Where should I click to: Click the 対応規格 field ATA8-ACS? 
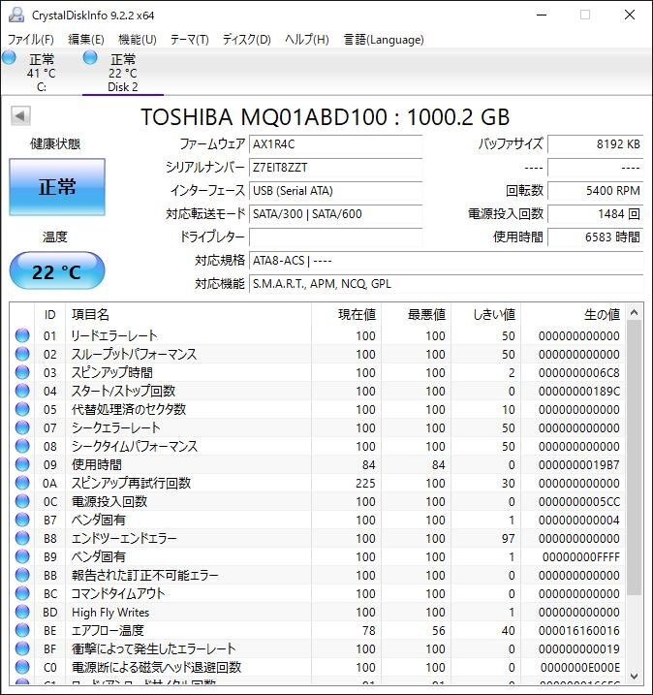(446, 260)
